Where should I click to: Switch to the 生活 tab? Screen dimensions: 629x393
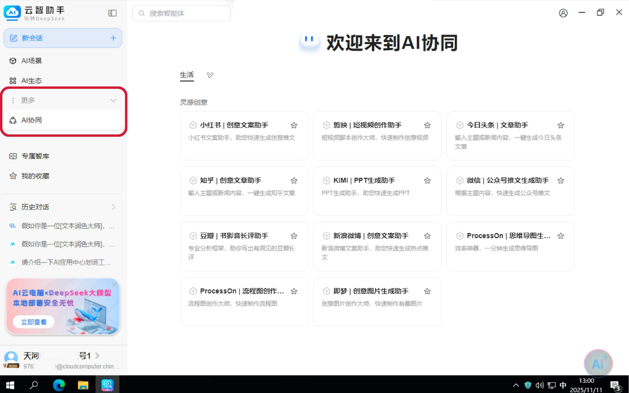click(187, 75)
